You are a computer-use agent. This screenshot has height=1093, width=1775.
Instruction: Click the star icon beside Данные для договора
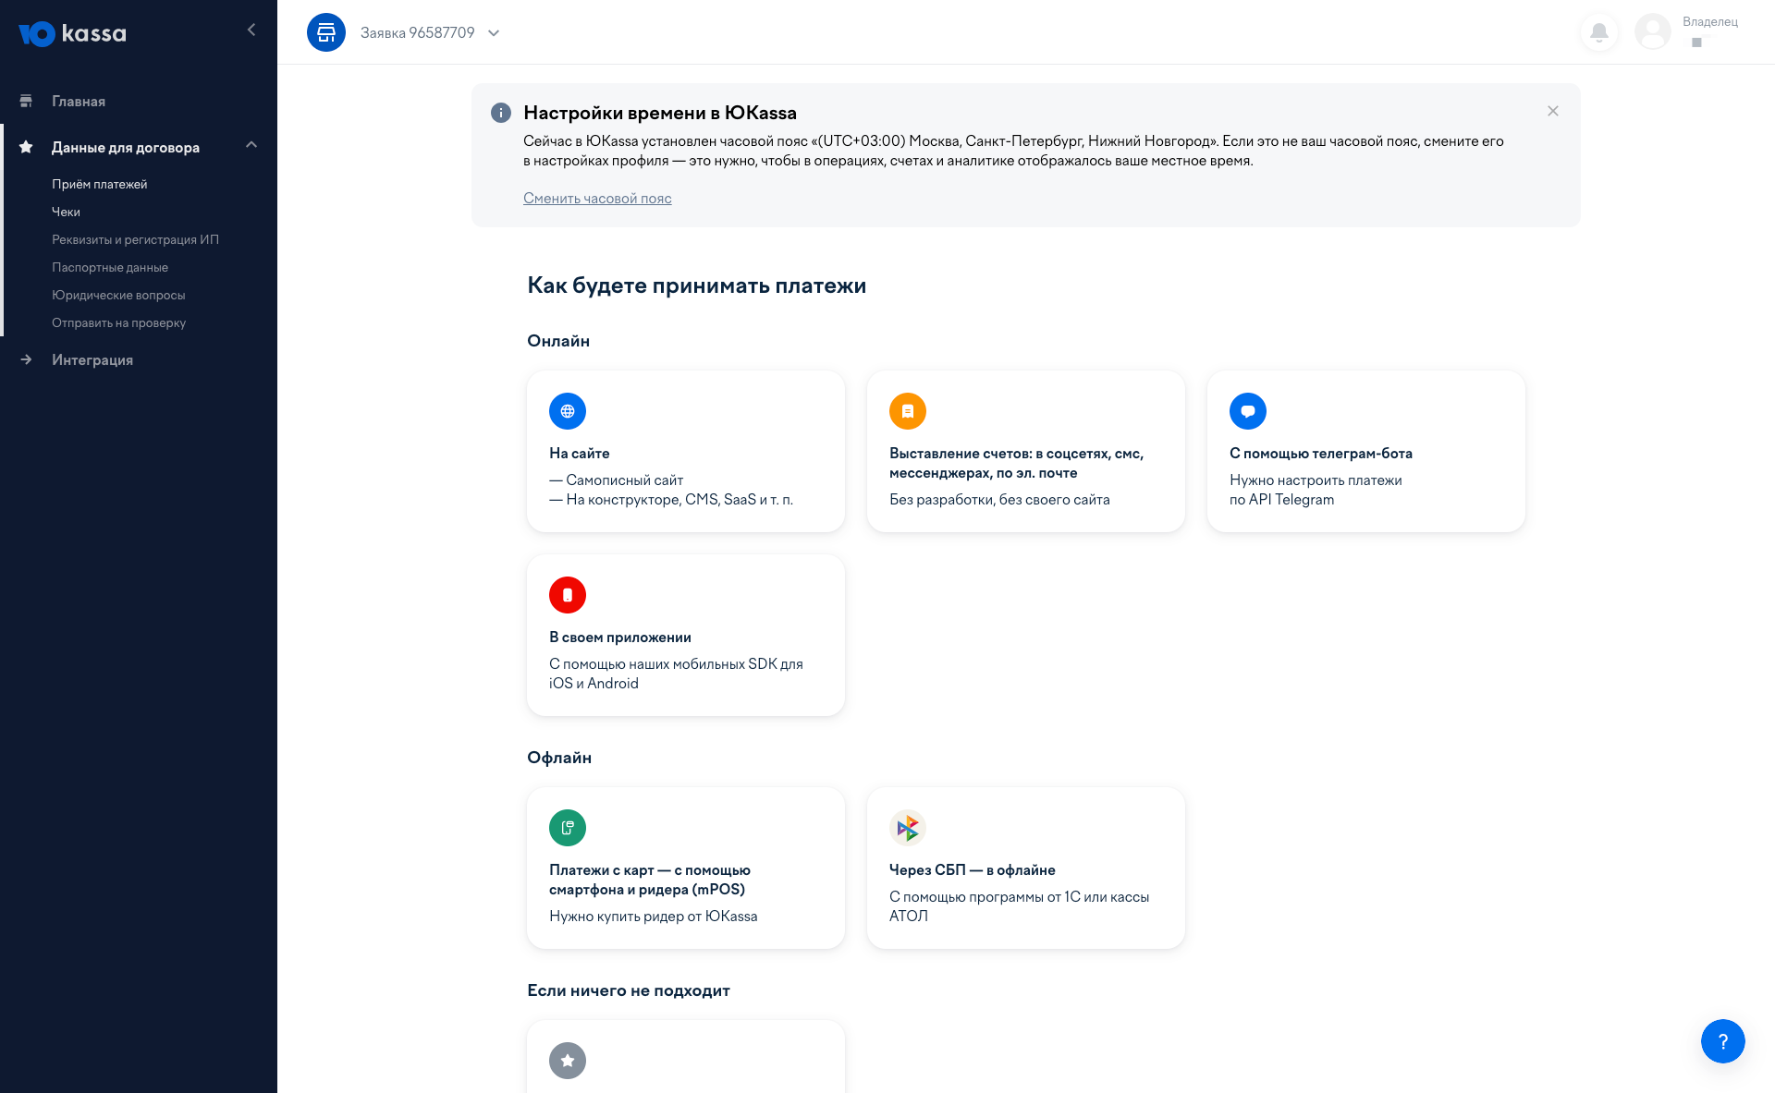click(26, 147)
